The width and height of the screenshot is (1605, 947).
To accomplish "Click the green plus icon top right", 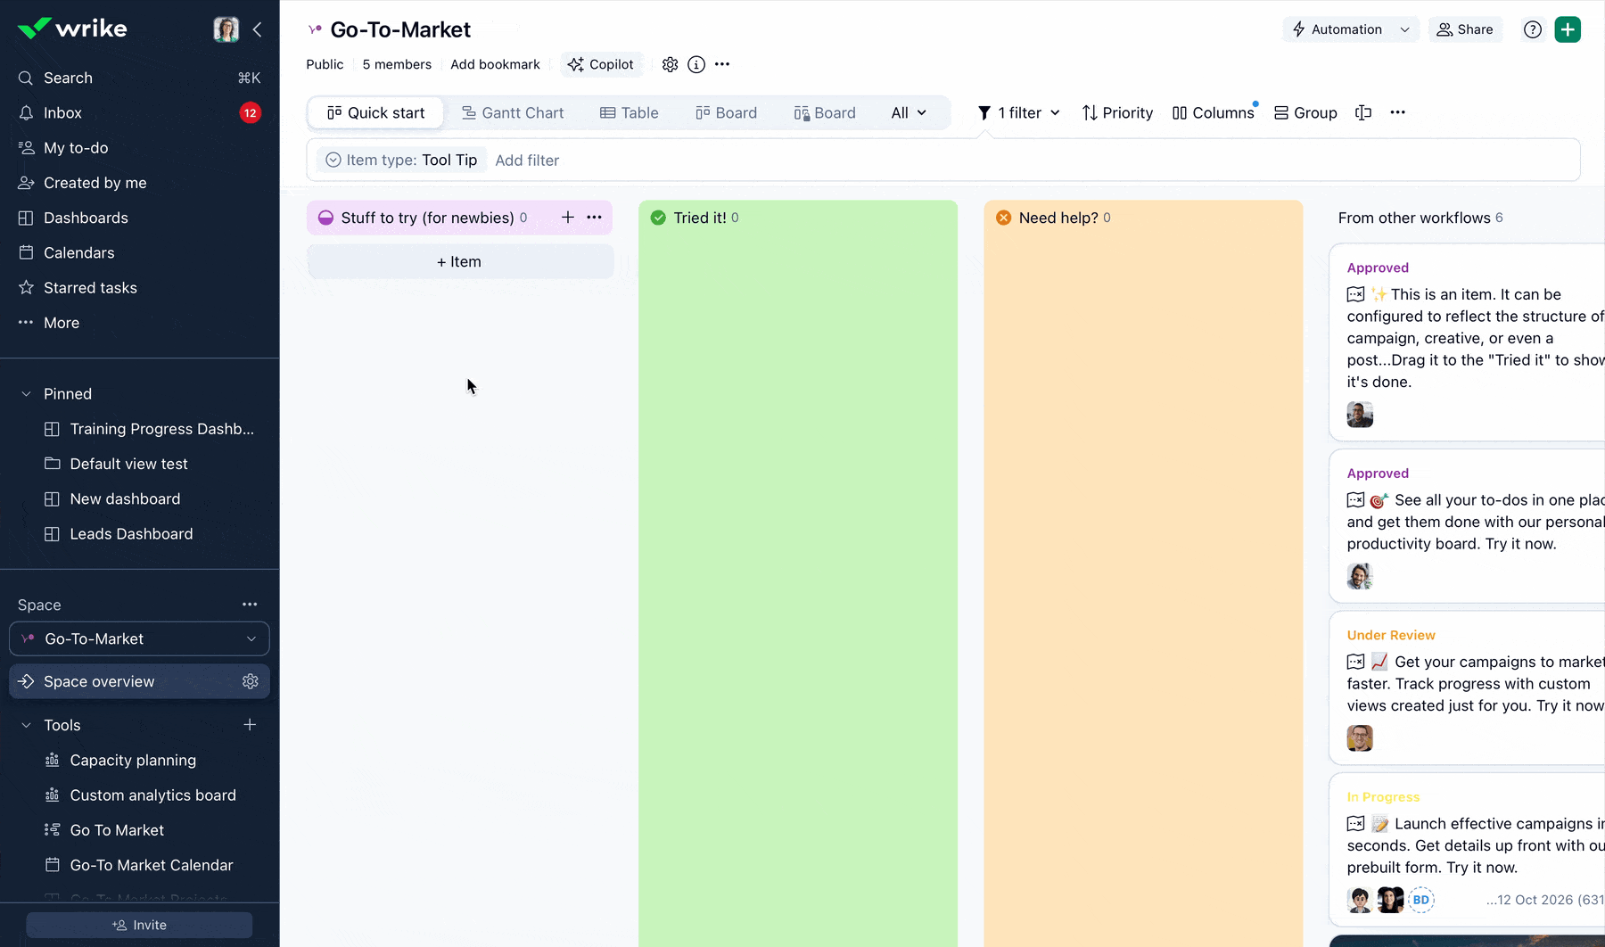I will (1568, 29).
